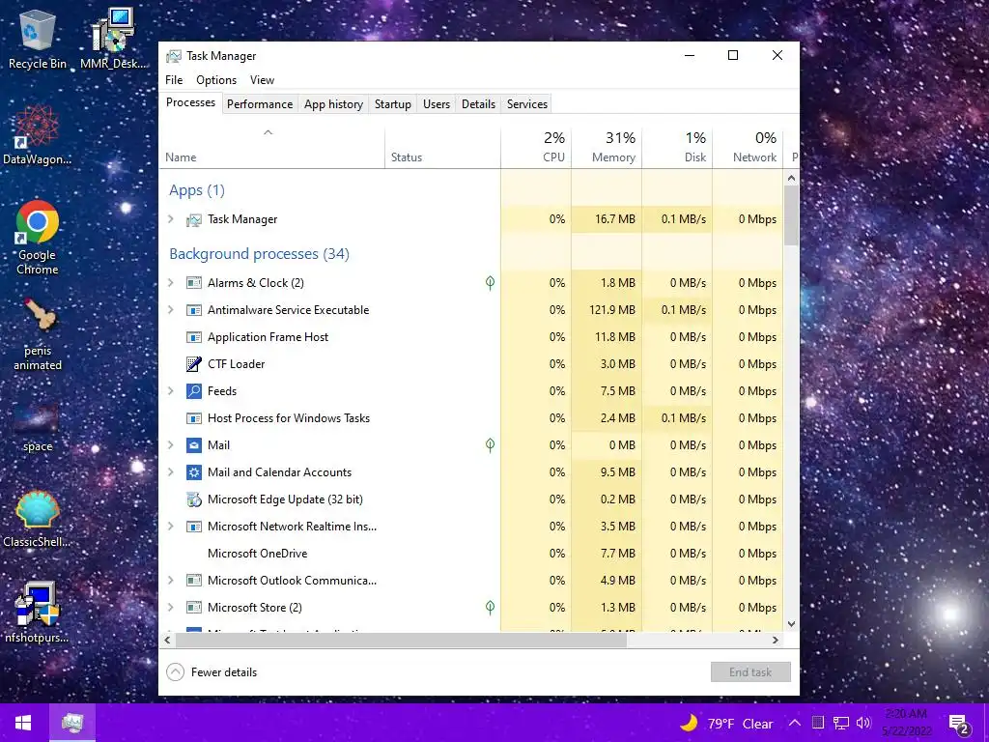Sort by the CPU column header
Image resolution: width=989 pixels, height=742 pixels.
click(536, 148)
